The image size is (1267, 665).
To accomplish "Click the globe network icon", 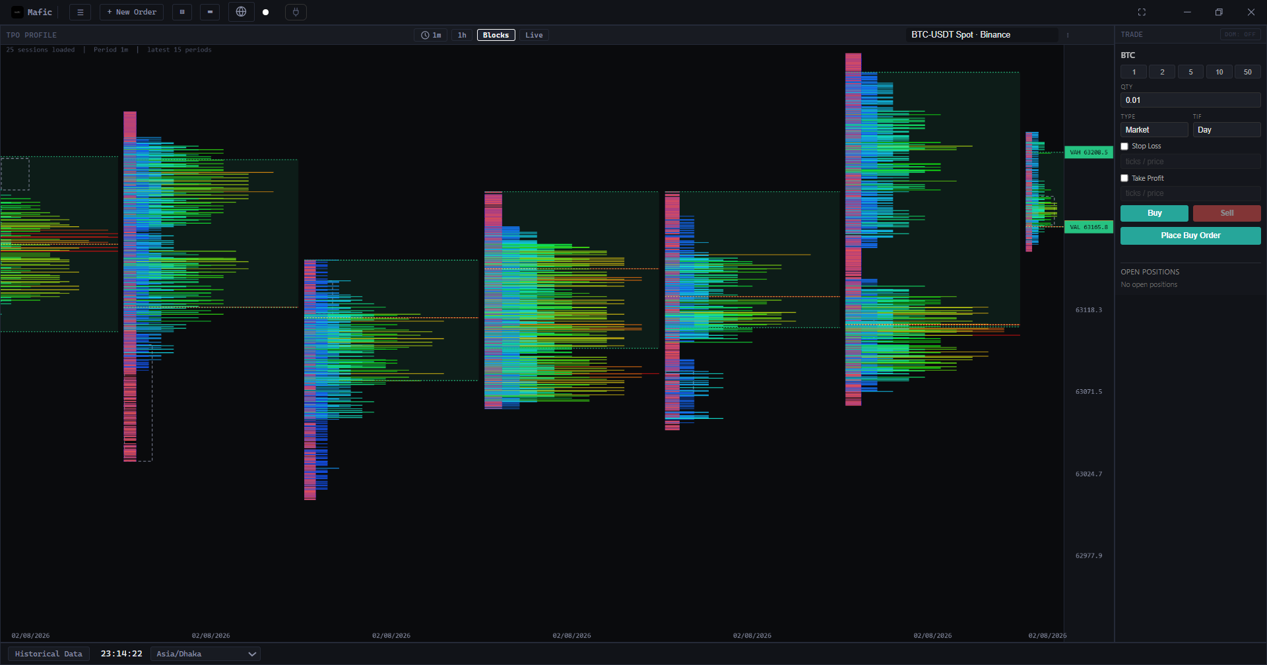I will pyautogui.click(x=241, y=12).
